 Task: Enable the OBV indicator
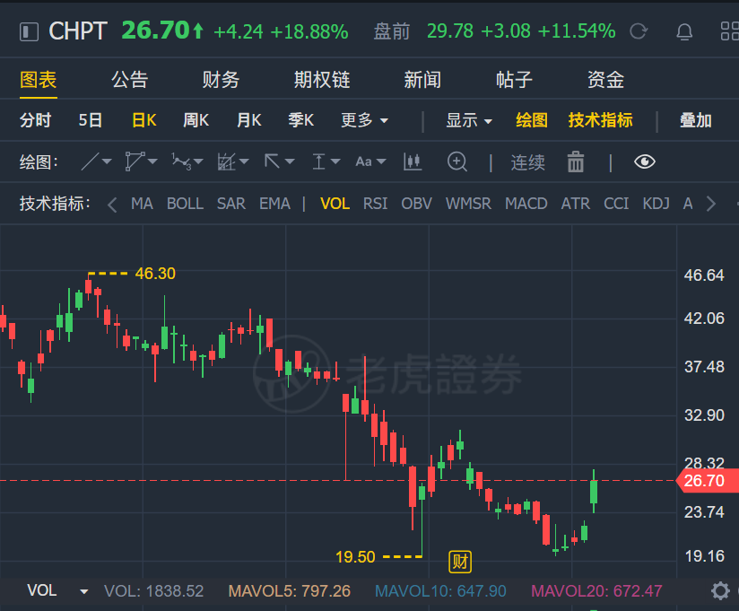tap(417, 204)
